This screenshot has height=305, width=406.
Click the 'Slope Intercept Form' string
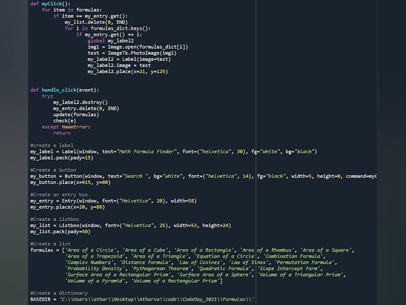click(288, 269)
